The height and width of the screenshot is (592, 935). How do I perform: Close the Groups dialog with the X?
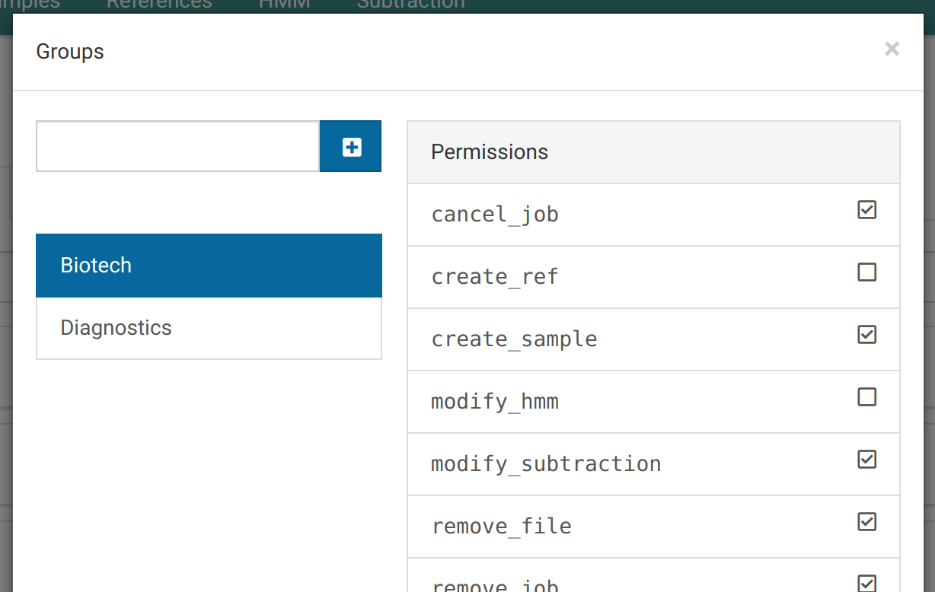892,50
